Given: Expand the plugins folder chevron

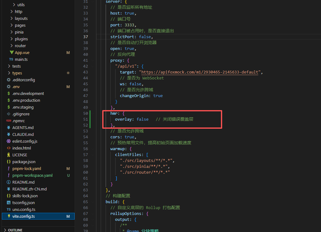Looking at the screenshot, I should (11, 39).
